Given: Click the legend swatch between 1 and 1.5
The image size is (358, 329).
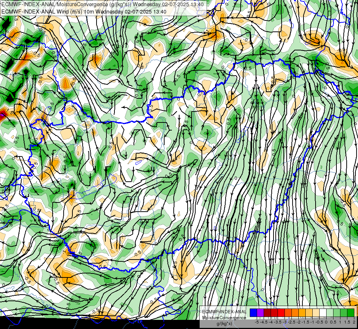Looking at the screenshot, I should 344,313.
